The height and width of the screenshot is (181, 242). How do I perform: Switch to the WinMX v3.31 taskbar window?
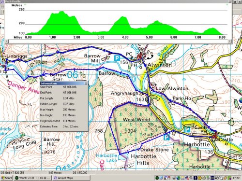(x=33, y=178)
